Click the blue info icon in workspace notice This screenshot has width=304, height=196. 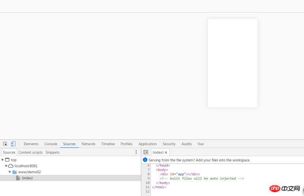tap(145, 160)
